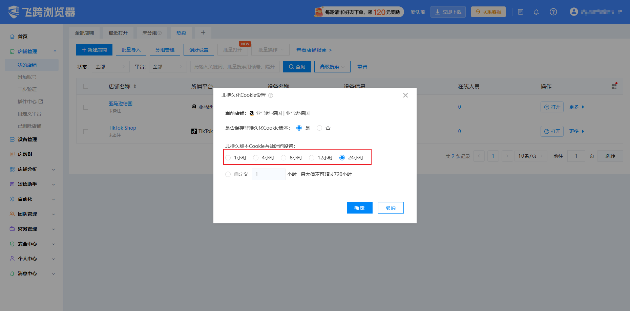Click the 安全中心 shield icon
The height and width of the screenshot is (311, 630).
click(x=12, y=244)
